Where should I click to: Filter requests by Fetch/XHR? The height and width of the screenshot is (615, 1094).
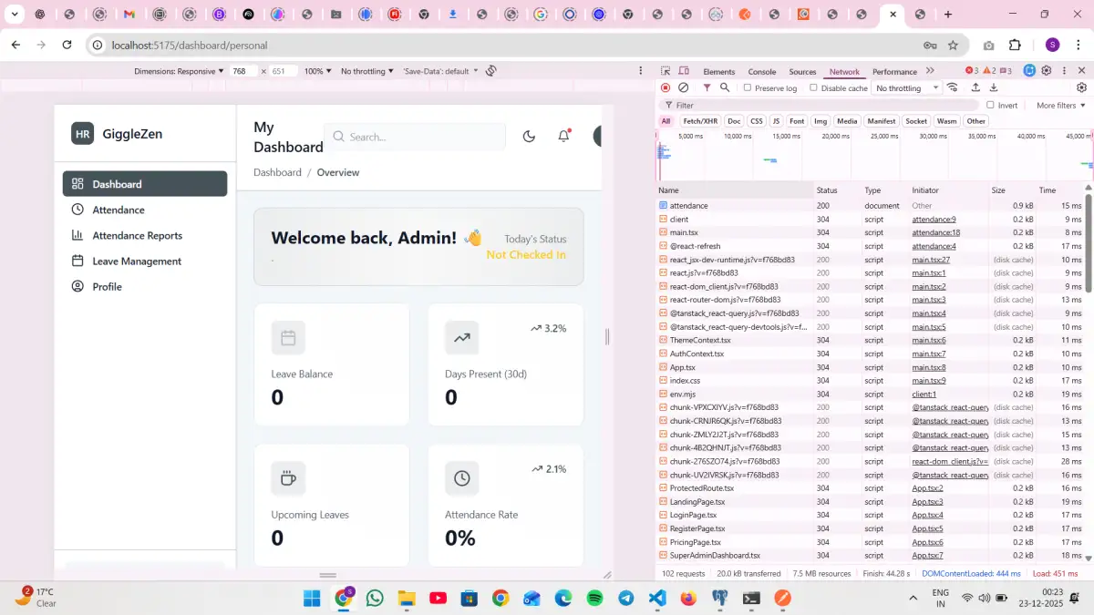pyautogui.click(x=700, y=121)
